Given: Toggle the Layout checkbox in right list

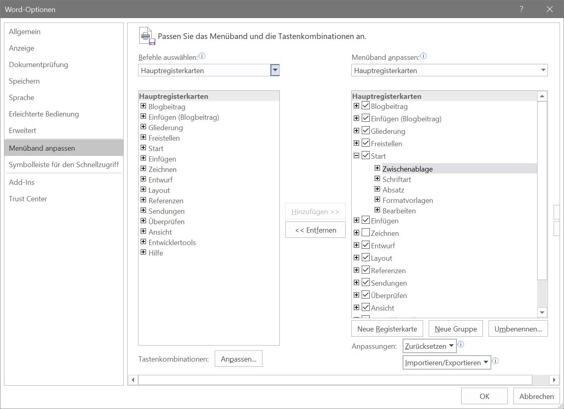Looking at the screenshot, I should (366, 258).
